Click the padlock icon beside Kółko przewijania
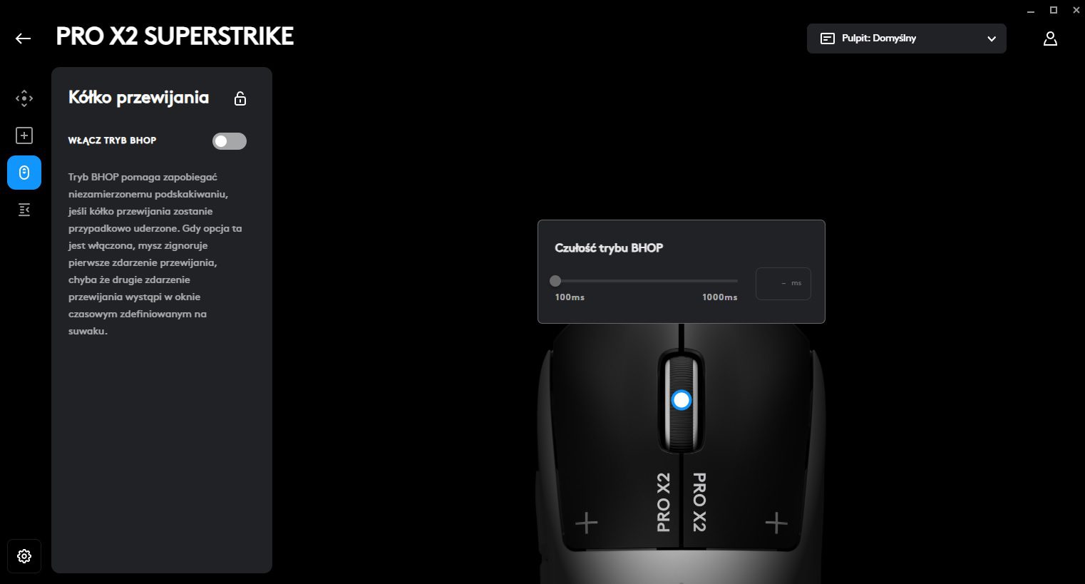 click(x=240, y=98)
